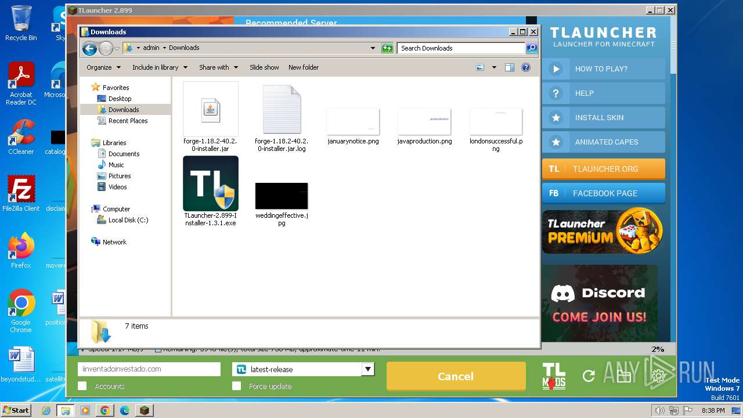This screenshot has width=743, height=418.
Task: Click Internet Explorer taskbar icon
Action: (x=46, y=410)
